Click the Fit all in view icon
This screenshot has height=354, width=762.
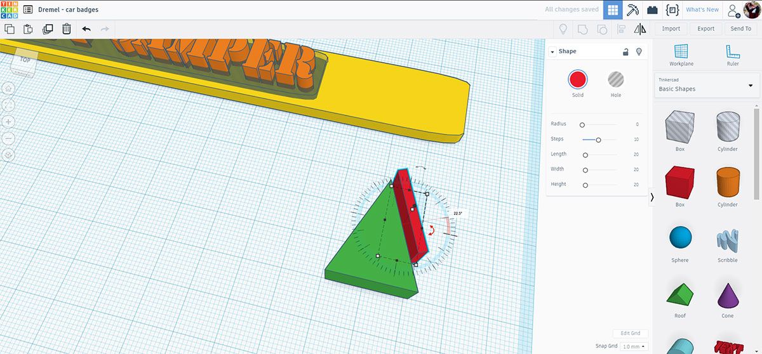[x=9, y=105]
